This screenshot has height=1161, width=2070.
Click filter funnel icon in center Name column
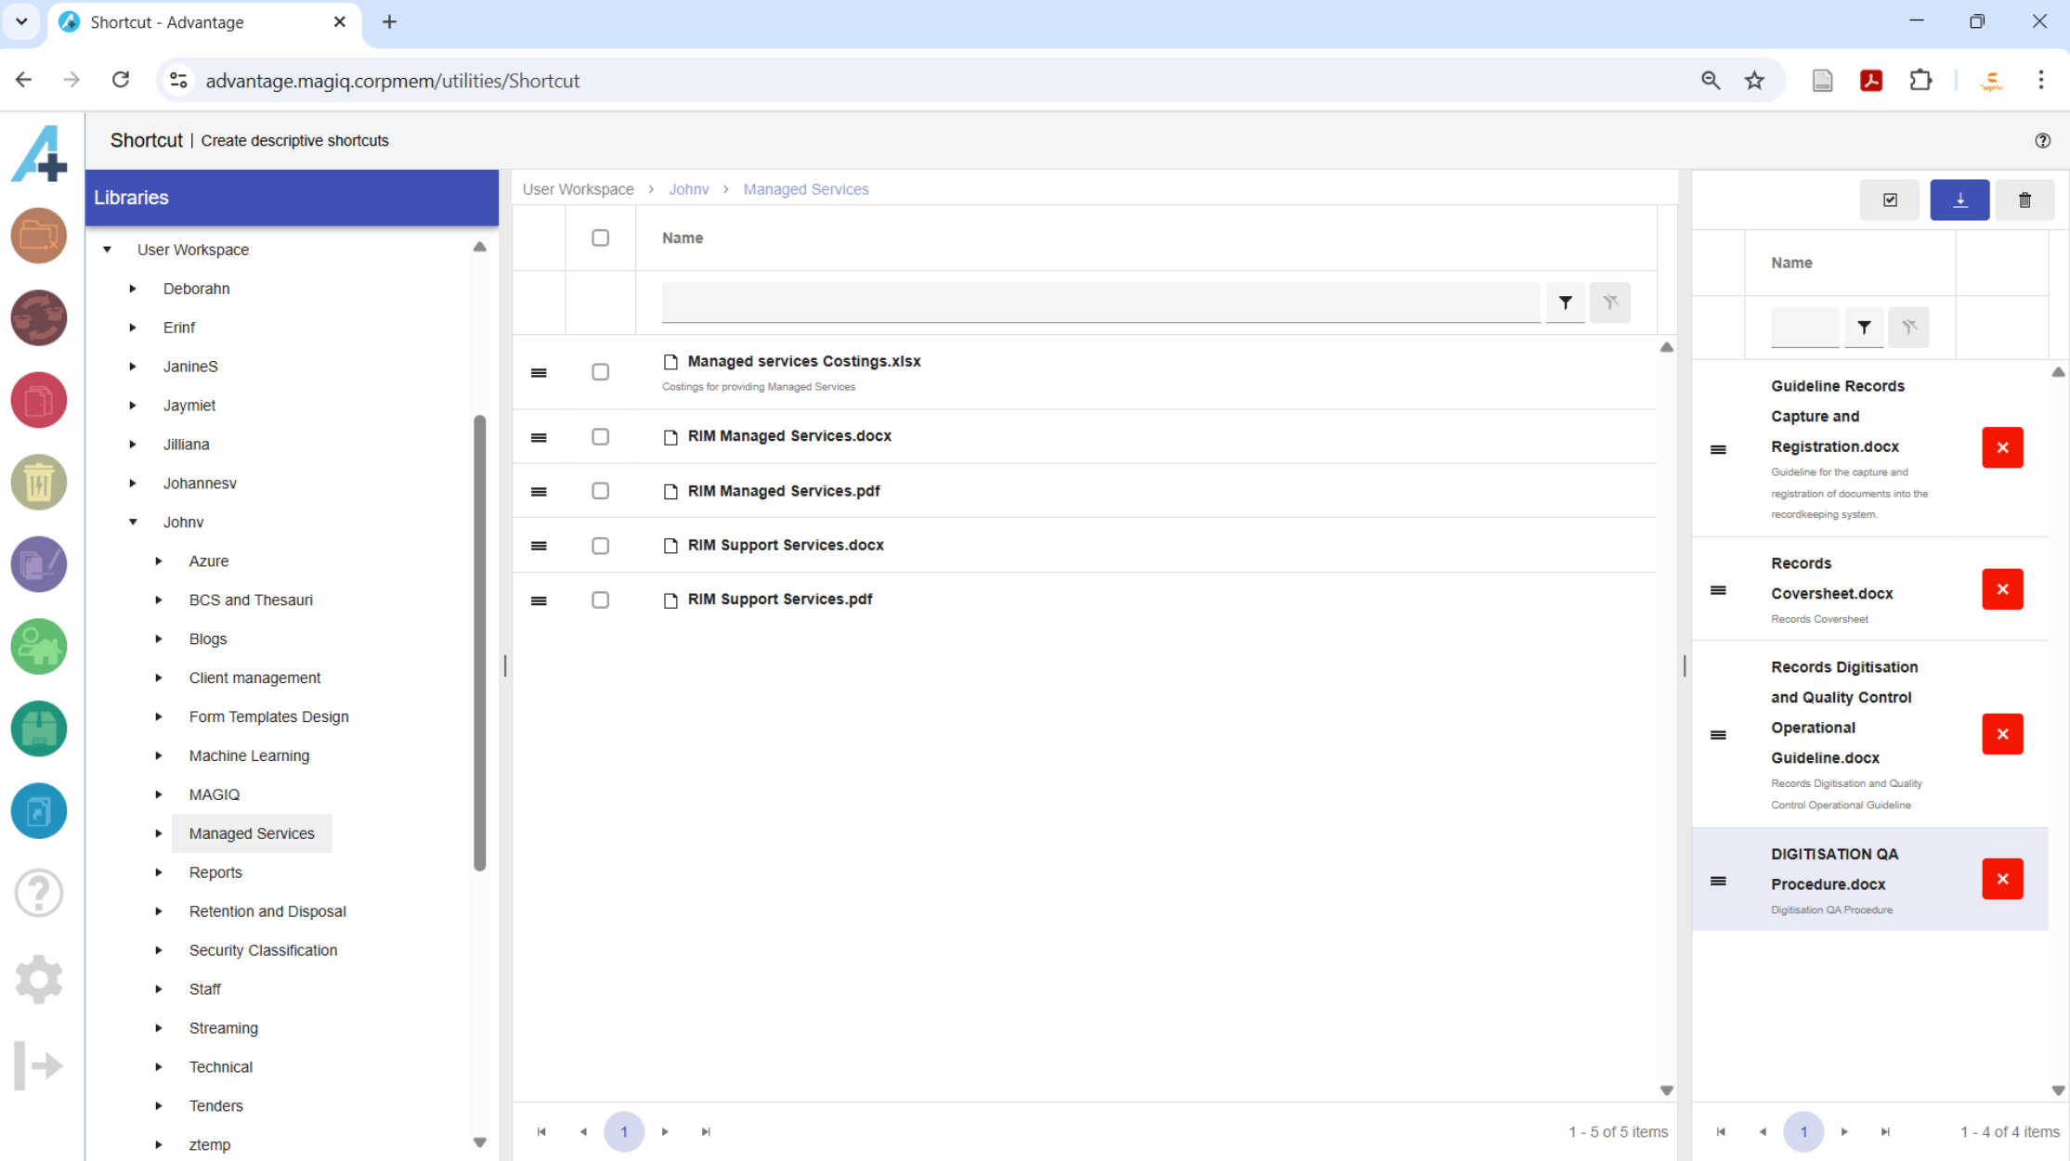[1565, 303]
